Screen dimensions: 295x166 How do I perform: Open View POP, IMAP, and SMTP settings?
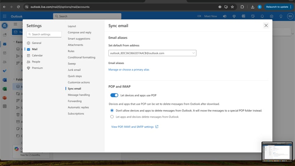(133, 127)
